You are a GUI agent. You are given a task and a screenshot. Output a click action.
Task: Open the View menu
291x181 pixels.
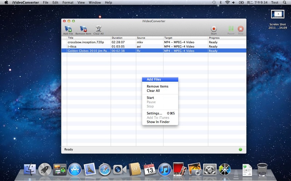click(x=81, y=3)
